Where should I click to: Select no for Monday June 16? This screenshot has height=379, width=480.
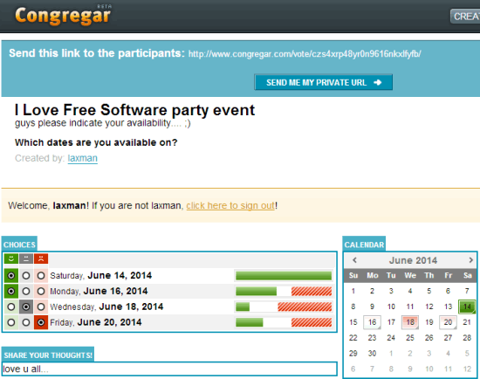click(x=41, y=291)
